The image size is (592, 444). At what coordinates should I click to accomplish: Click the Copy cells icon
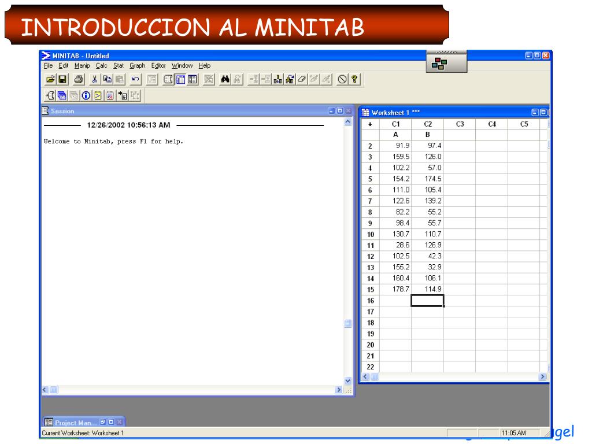107,79
